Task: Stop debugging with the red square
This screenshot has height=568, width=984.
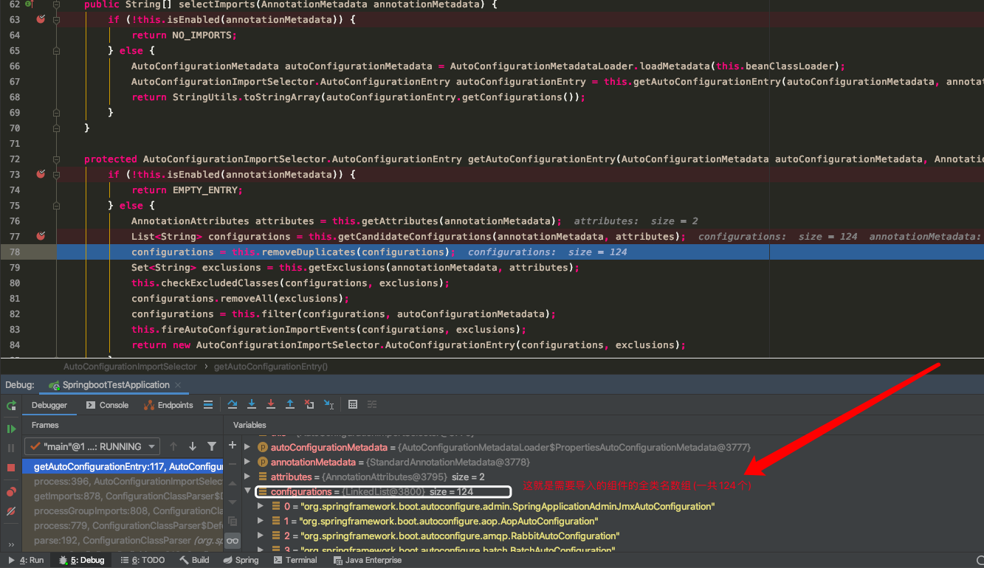Action: coord(11,468)
